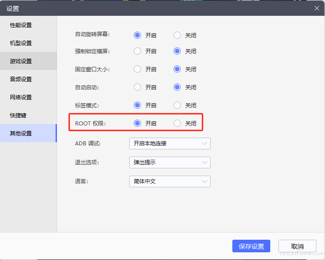Turn on 标签模式 via 开启
The height and width of the screenshot is (260, 325).
(137, 105)
